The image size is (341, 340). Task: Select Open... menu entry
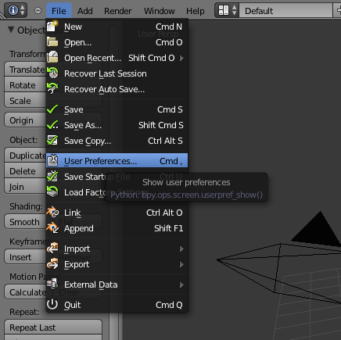pyautogui.click(x=117, y=42)
